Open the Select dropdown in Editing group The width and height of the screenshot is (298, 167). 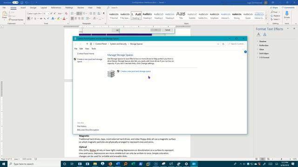coord(275,19)
